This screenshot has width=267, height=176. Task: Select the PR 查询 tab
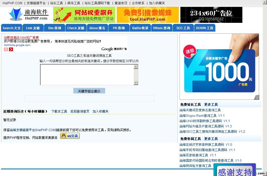(119, 28)
